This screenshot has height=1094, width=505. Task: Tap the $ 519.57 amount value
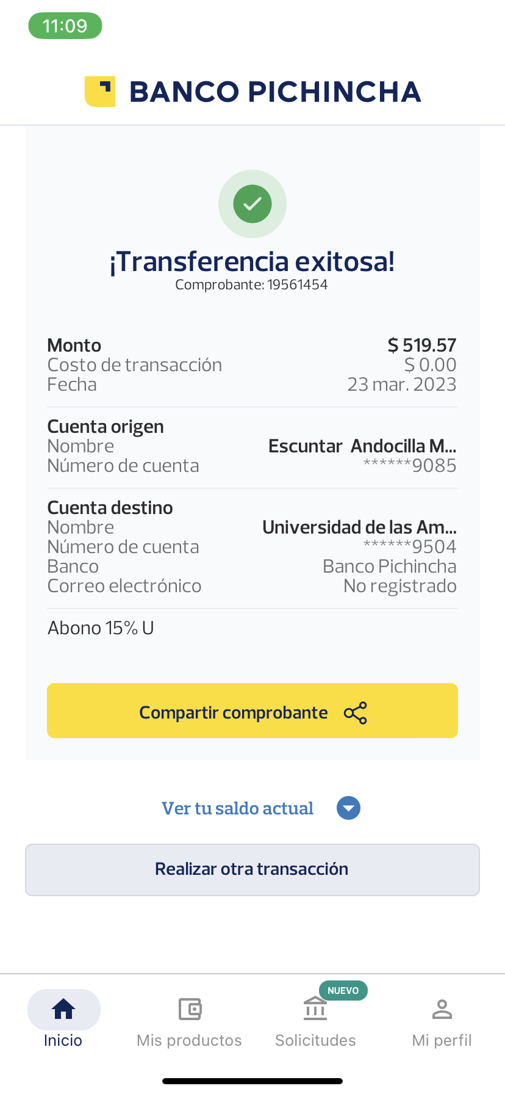(422, 346)
